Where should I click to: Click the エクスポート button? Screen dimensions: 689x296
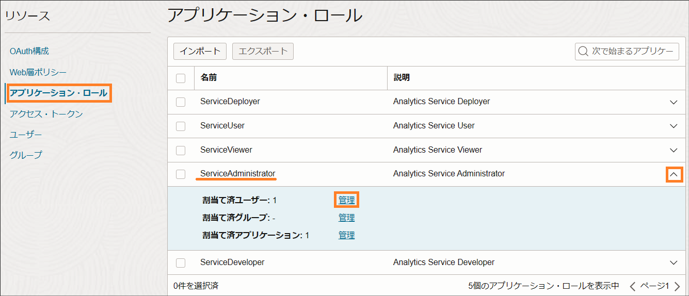click(263, 51)
